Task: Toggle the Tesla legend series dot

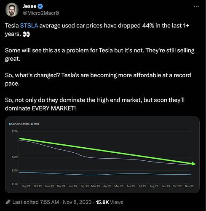Action: tap(32, 124)
